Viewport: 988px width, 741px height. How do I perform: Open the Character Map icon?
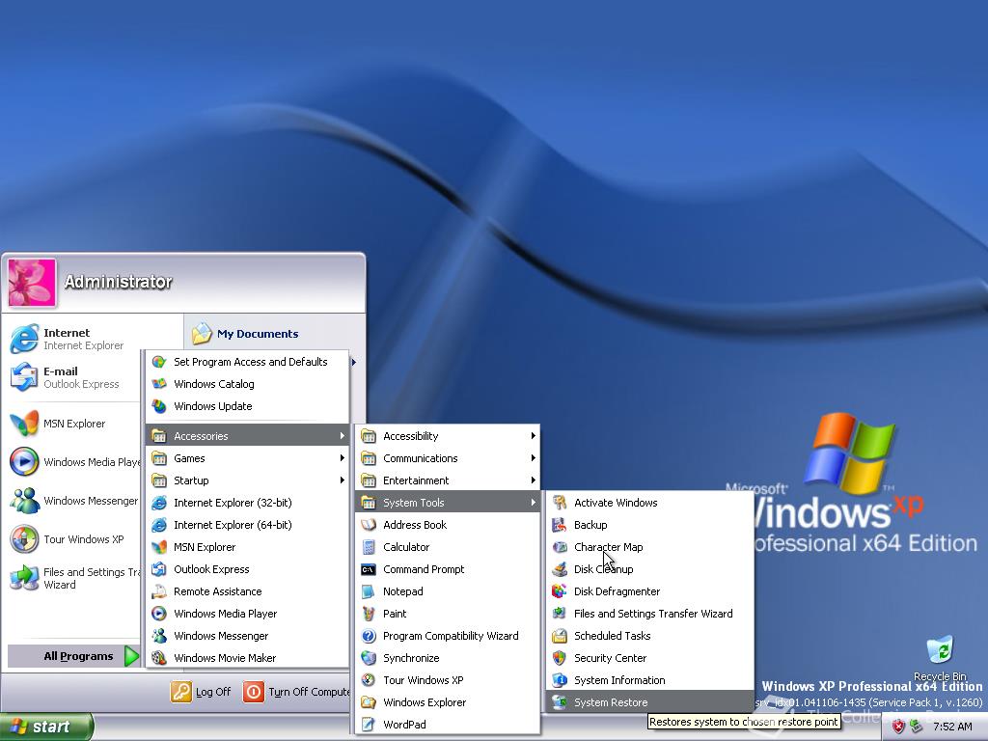pos(559,547)
